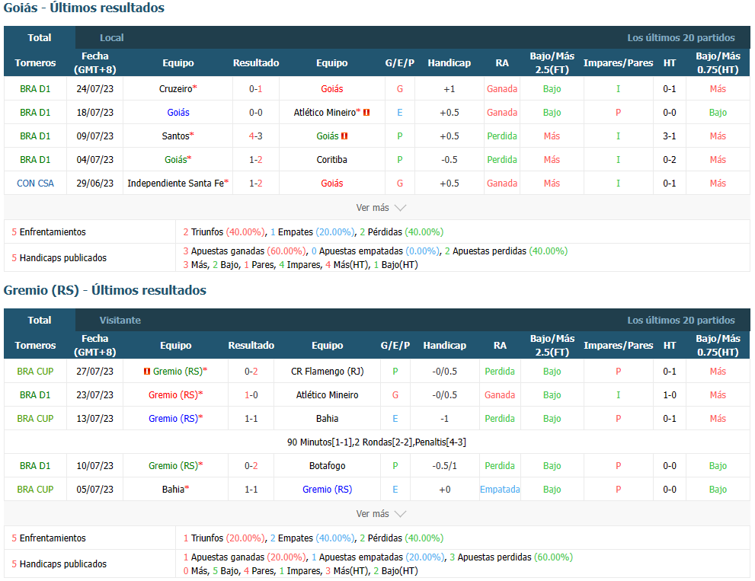Open result 0-2 of Botafogo match
755x581 pixels.
[251, 466]
